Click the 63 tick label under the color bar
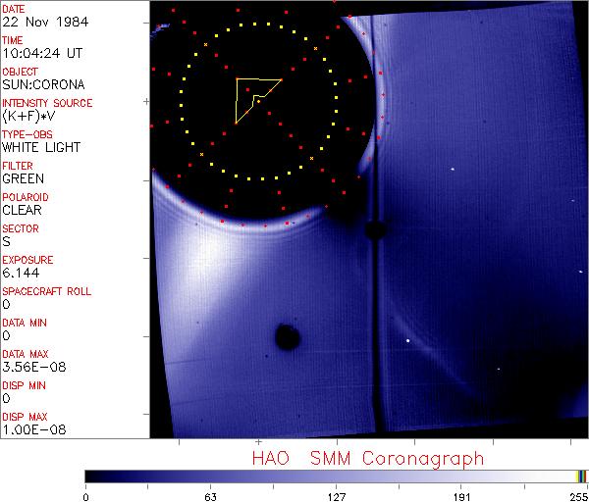This screenshot has width=589, height=502. click(x=210, y=495)
